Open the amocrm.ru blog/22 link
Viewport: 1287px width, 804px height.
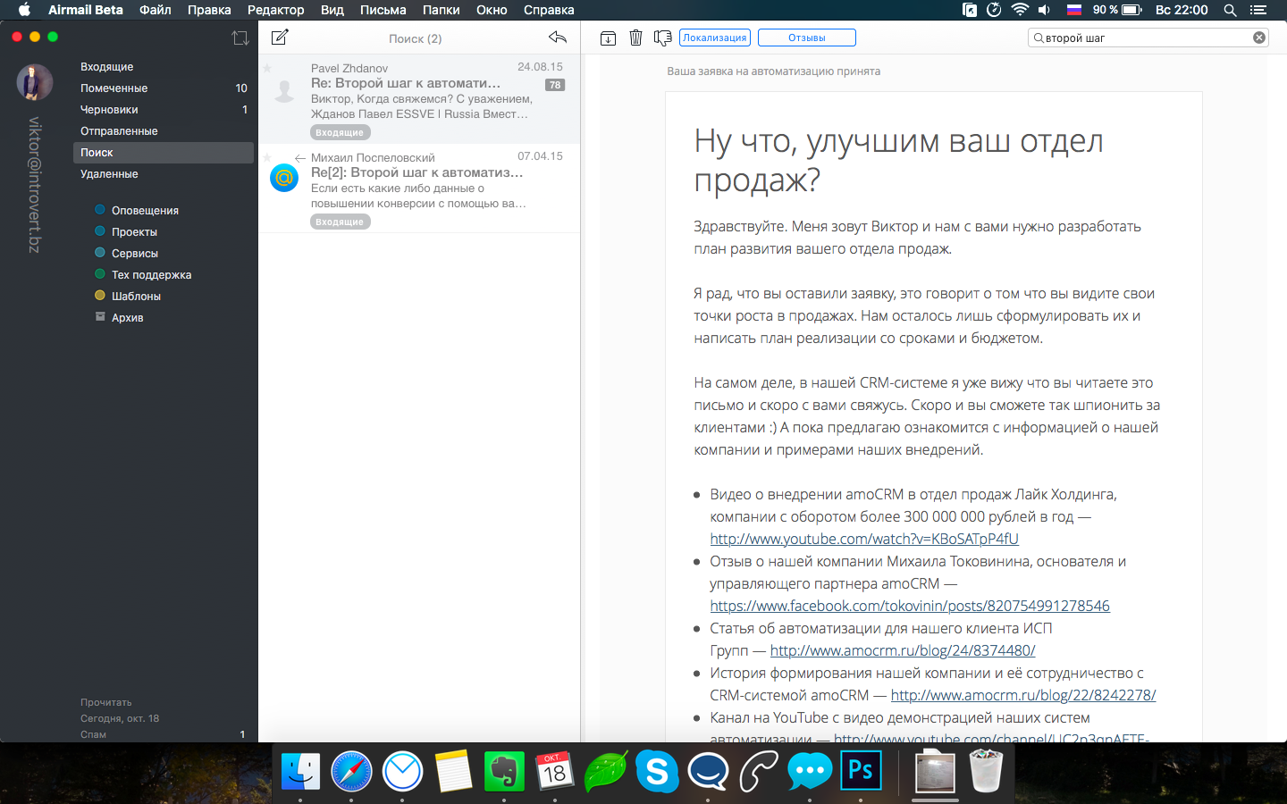[x=1023, y=695]
